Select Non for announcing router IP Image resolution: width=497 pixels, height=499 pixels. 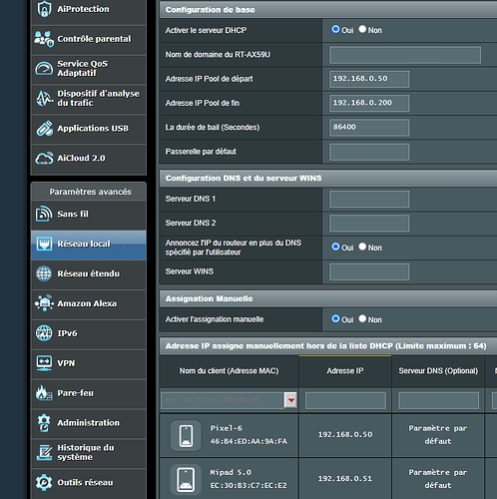pos(362,247)
